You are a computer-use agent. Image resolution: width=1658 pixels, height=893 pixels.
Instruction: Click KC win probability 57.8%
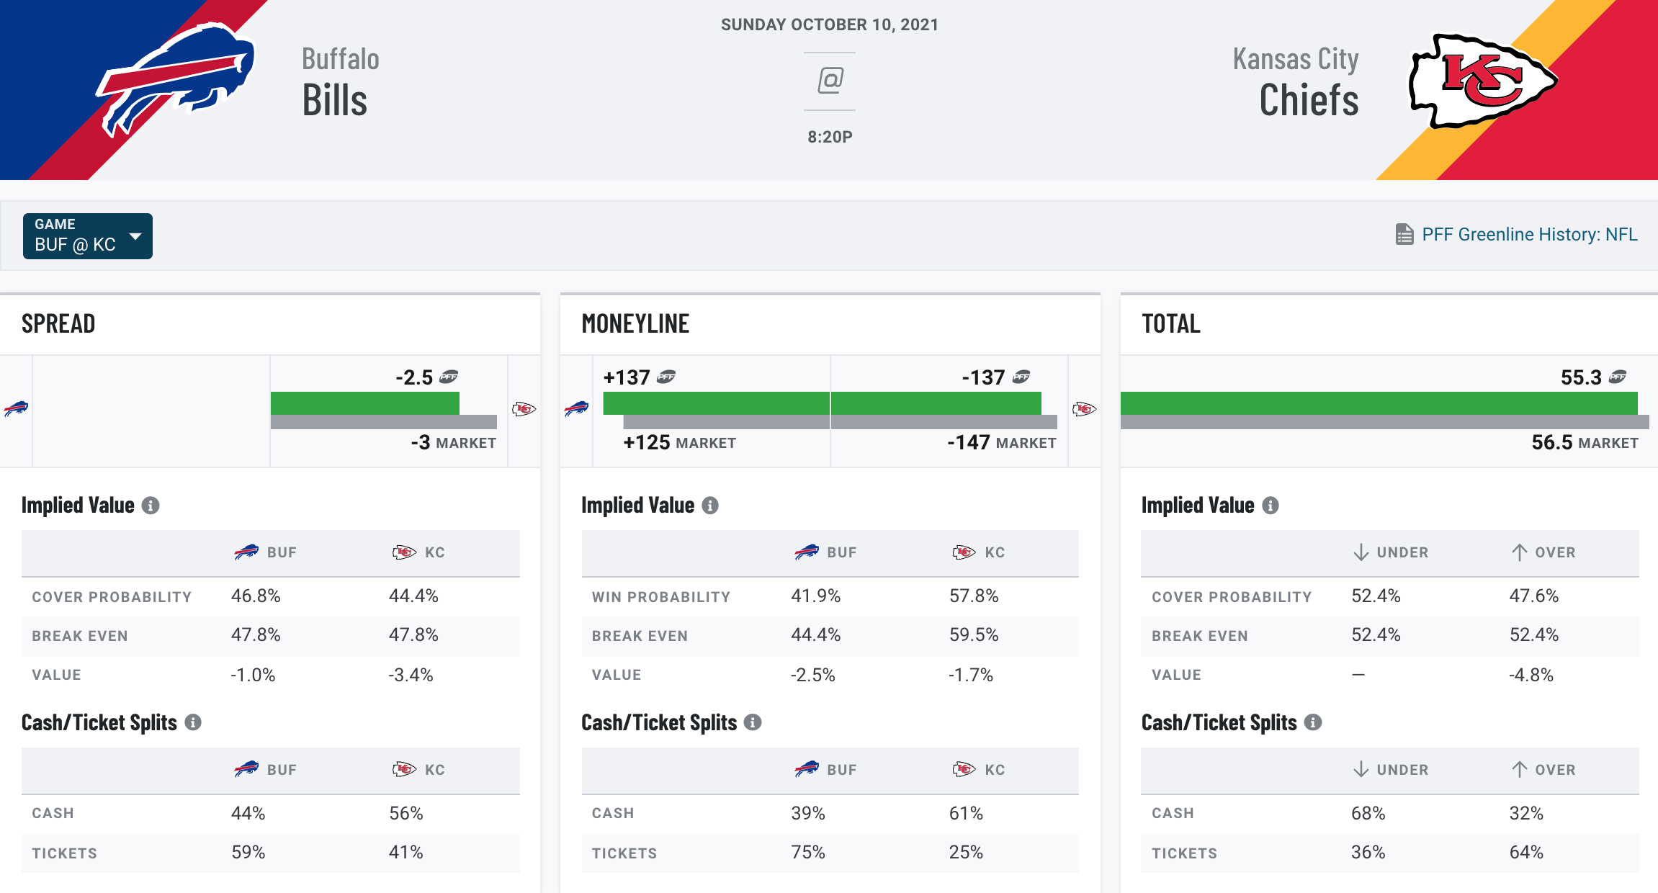point(974,596)
